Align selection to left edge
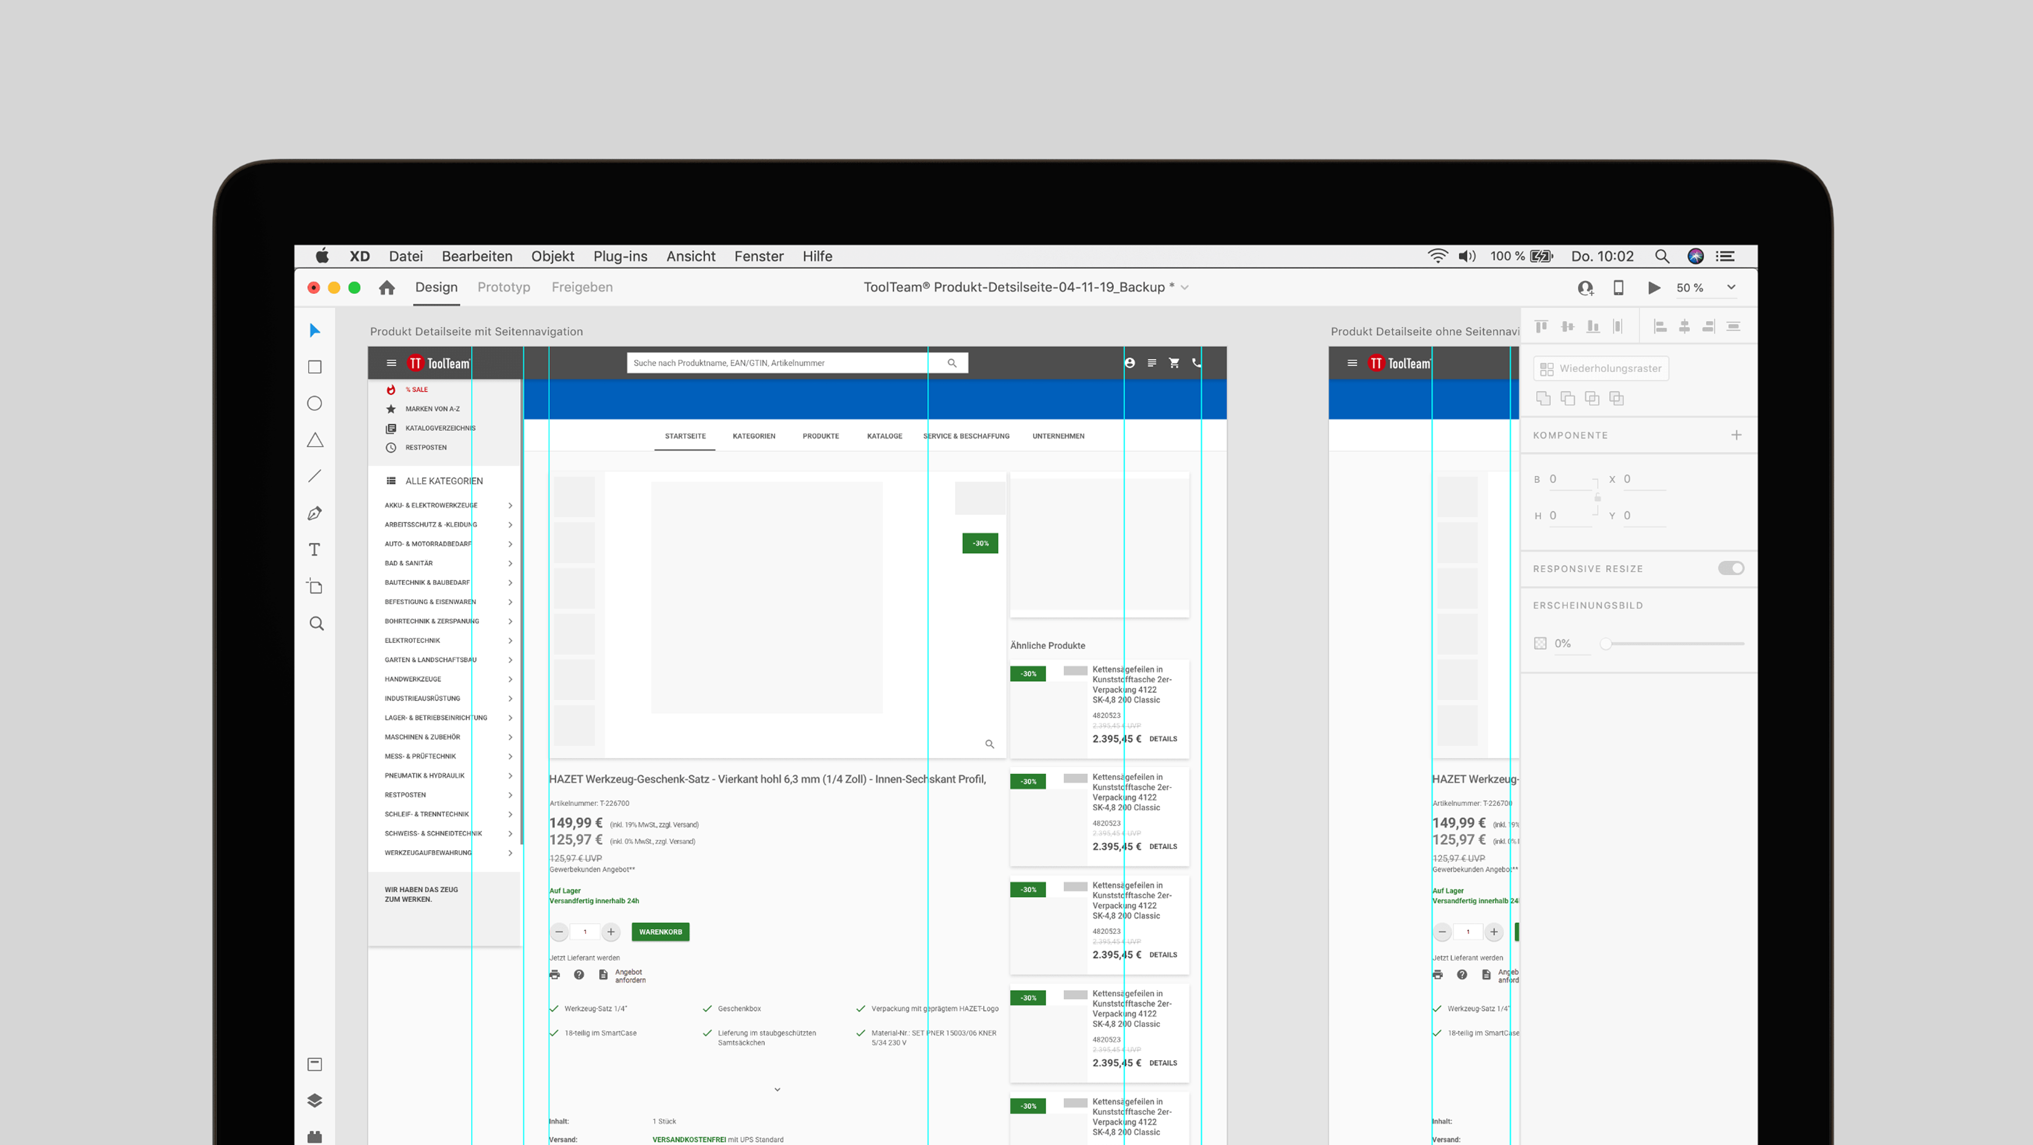The image size is (2033, 1145). pos(1660,326)
